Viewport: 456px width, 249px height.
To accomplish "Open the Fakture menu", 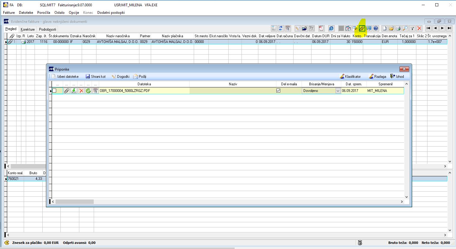I will [9, 13].
